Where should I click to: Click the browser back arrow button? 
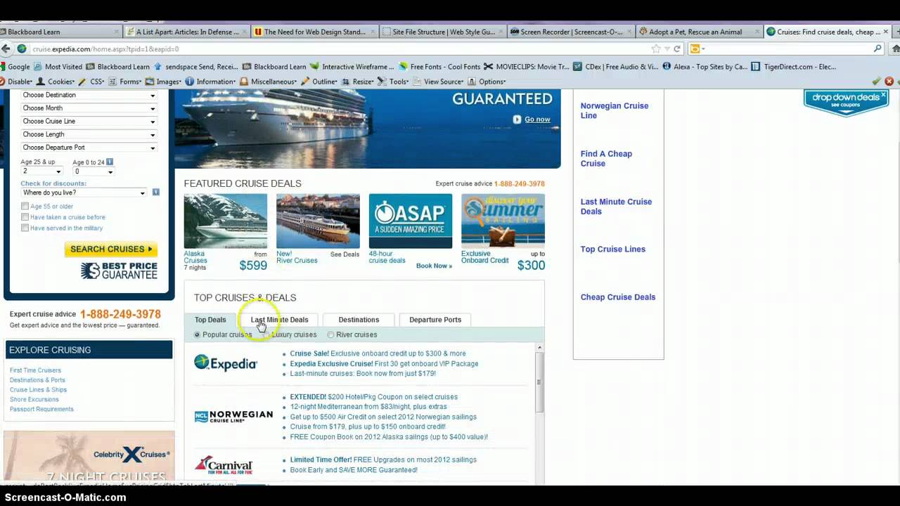(x=6, y=48)
